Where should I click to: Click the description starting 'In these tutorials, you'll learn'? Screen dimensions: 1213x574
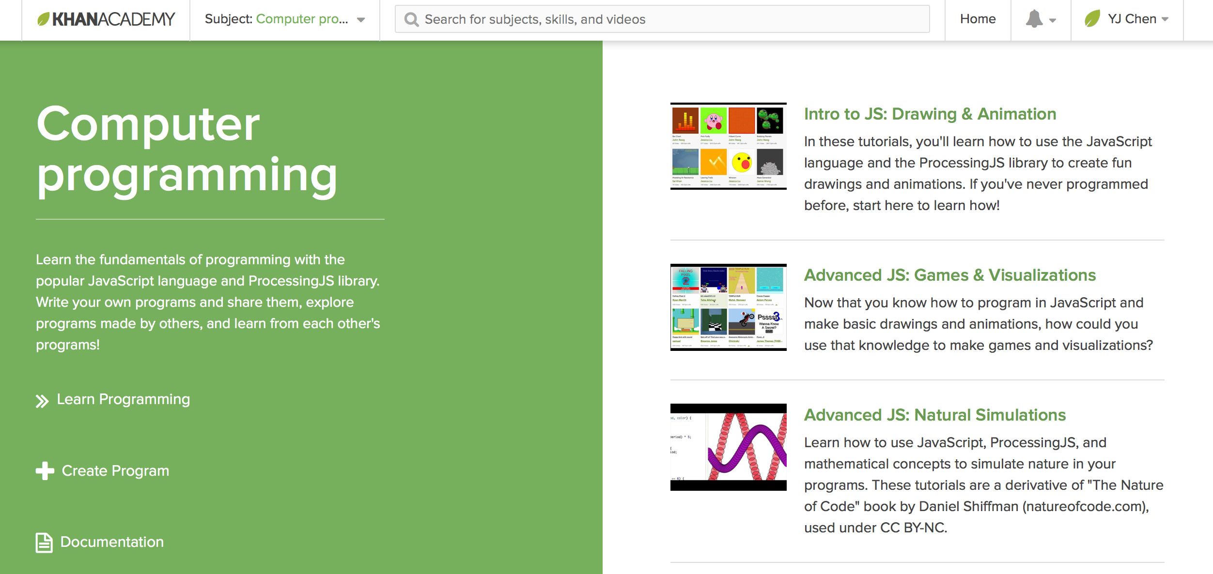click(978, 173)
